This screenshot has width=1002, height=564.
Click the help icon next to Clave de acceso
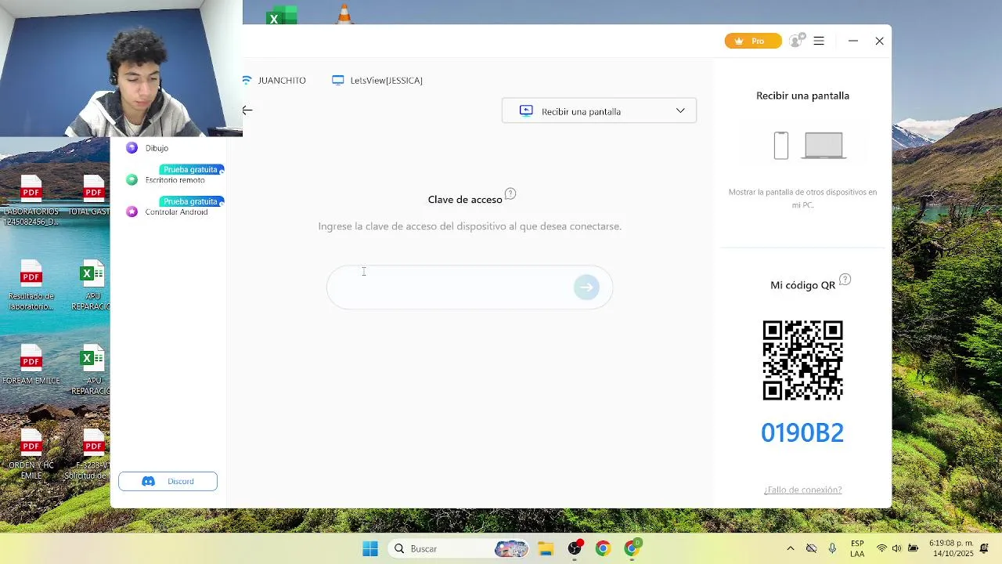pos(510,193)
